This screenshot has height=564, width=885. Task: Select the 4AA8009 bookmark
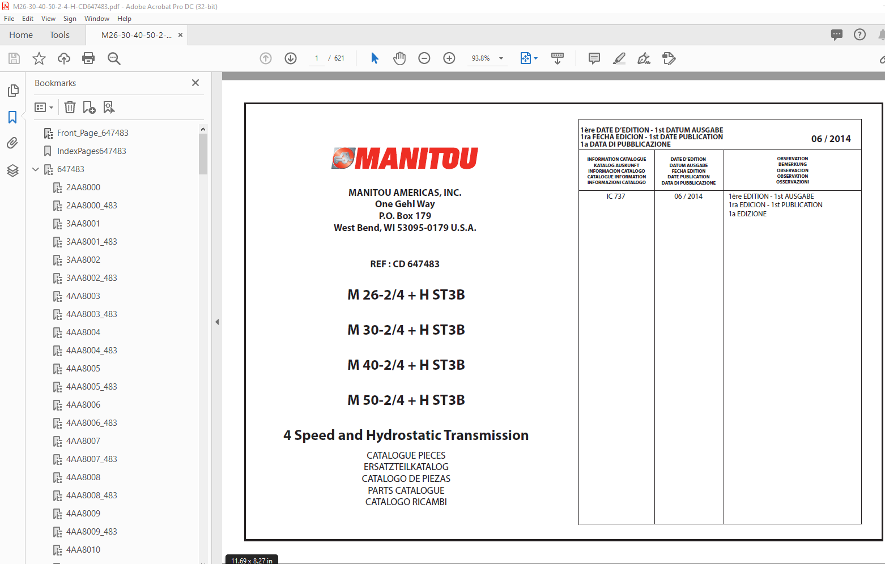83,514
